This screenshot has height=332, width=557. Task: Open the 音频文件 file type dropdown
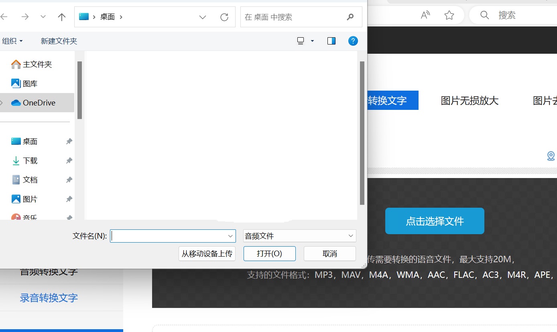pos(300,236)
